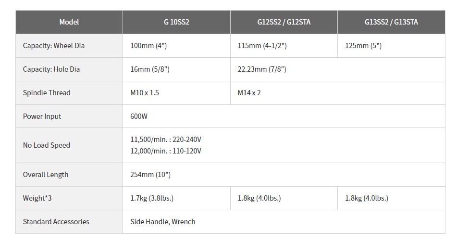Screen dimensions: 457x242
Task: Click the Capacity: Hole Dia row label
Action: click(51, 69)
